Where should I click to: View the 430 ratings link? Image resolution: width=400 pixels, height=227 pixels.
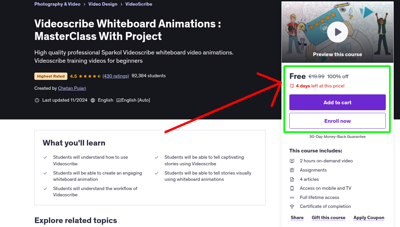tap(116, 76)
